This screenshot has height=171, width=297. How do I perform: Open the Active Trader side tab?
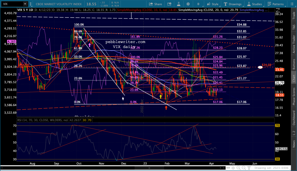coord(294,44)
